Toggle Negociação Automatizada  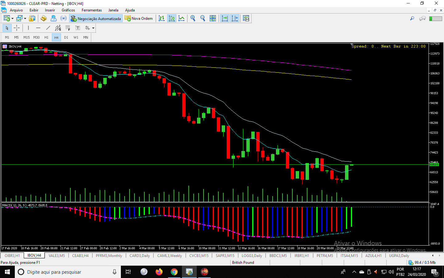[96, 19]
